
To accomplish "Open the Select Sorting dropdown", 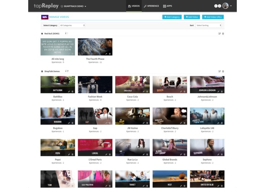I will point(209,25).
